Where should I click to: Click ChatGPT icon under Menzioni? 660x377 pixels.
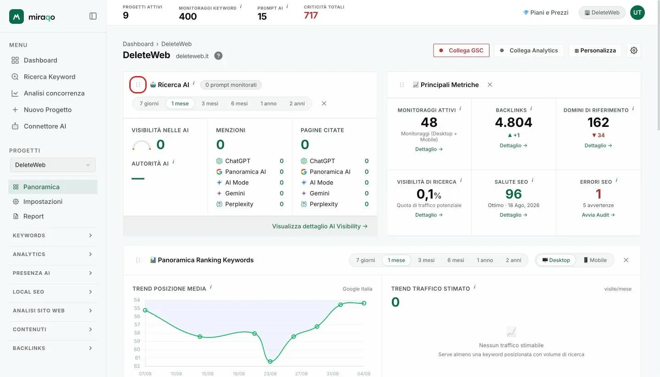[x=220, y=161]
